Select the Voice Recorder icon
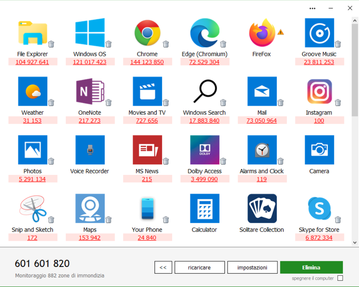359x287 pixels. [90, 150]
